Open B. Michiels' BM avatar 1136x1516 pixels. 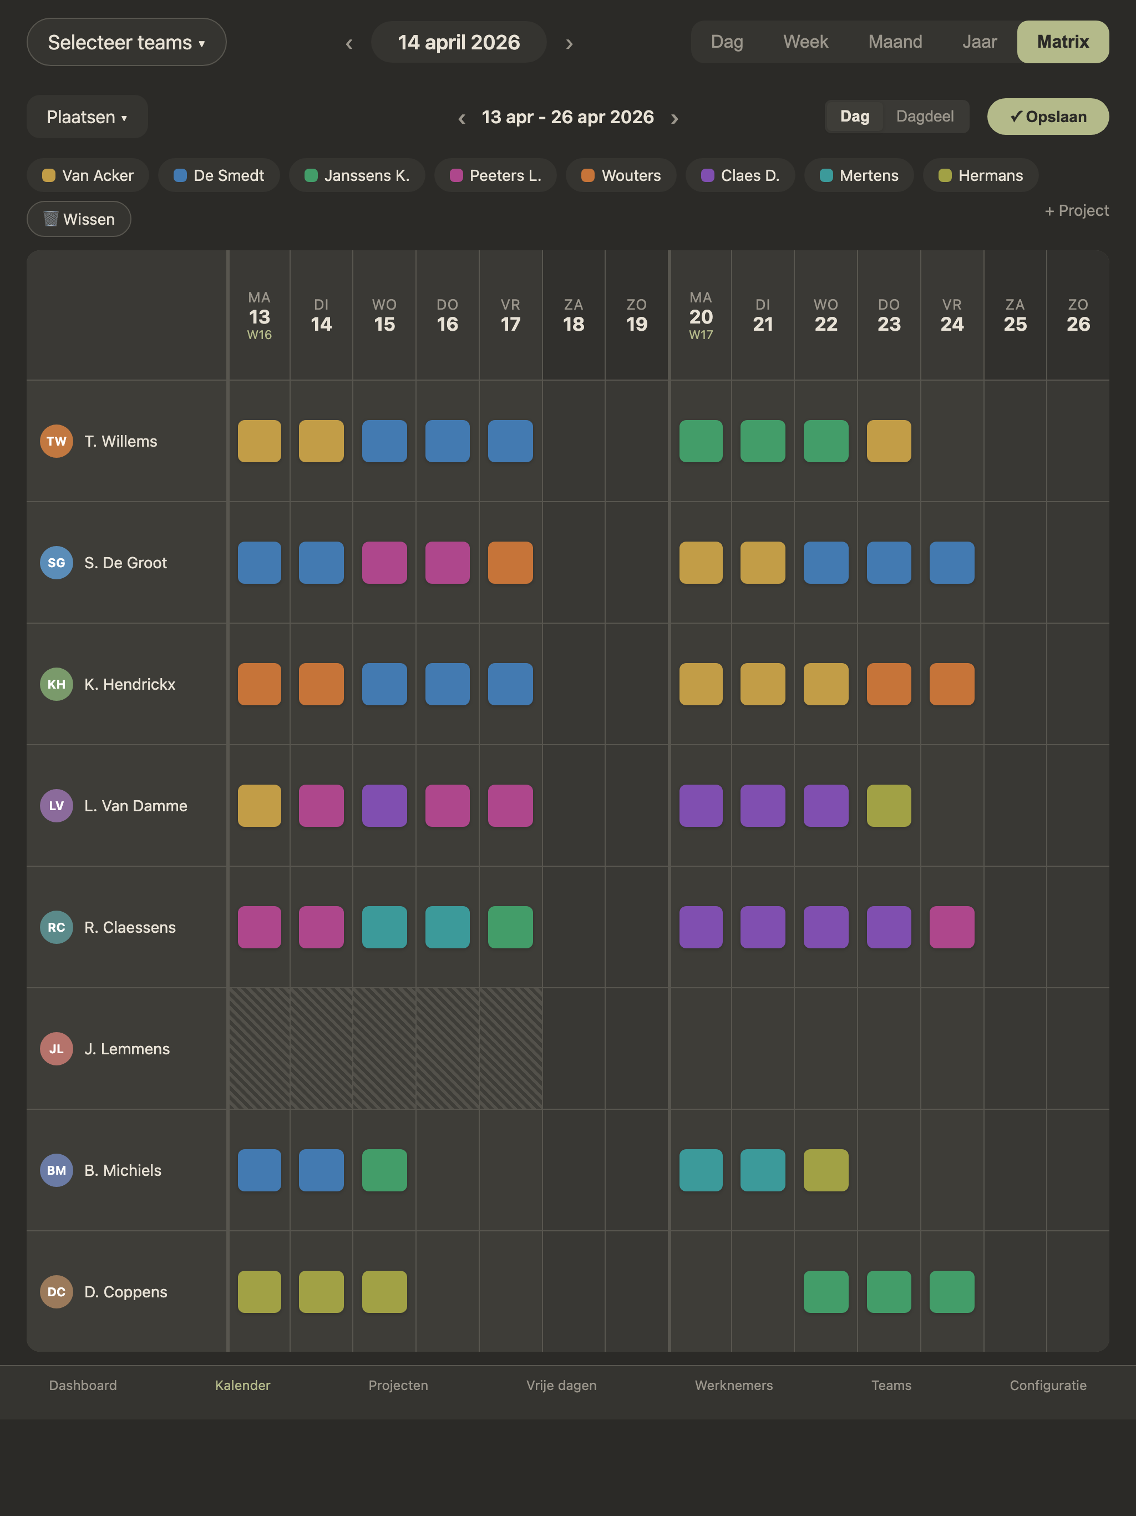(56, 1170)
